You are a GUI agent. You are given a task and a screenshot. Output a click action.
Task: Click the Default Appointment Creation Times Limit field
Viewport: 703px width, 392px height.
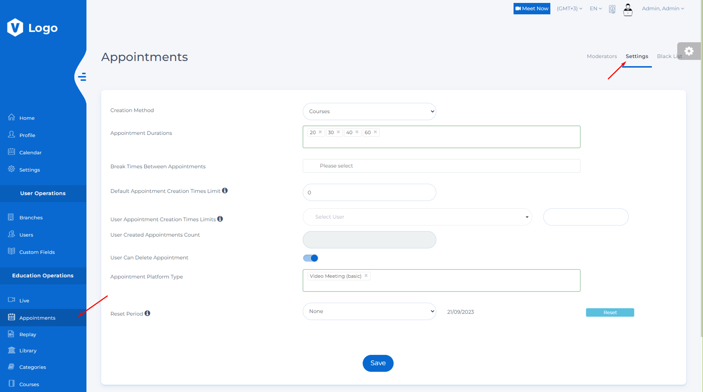point(369,192)
